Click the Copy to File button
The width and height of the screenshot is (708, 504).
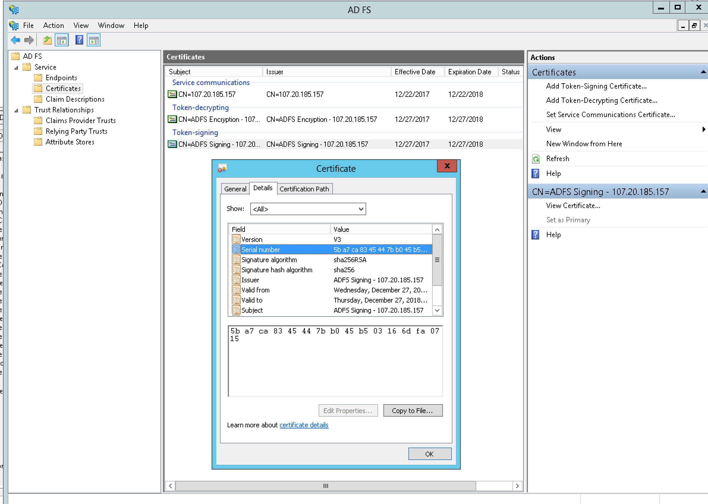click(413, 411)
